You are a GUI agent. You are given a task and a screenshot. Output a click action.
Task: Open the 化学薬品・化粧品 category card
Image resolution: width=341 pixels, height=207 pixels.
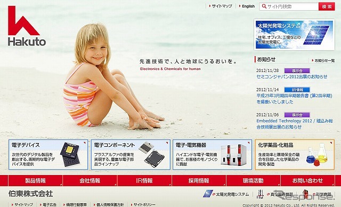pos(295,155)
